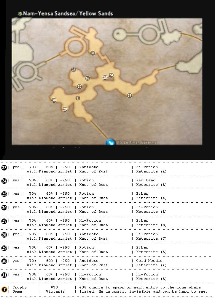
Task: Click 'with Diamond Armlet' in row 24
Action: pos(49,185)
